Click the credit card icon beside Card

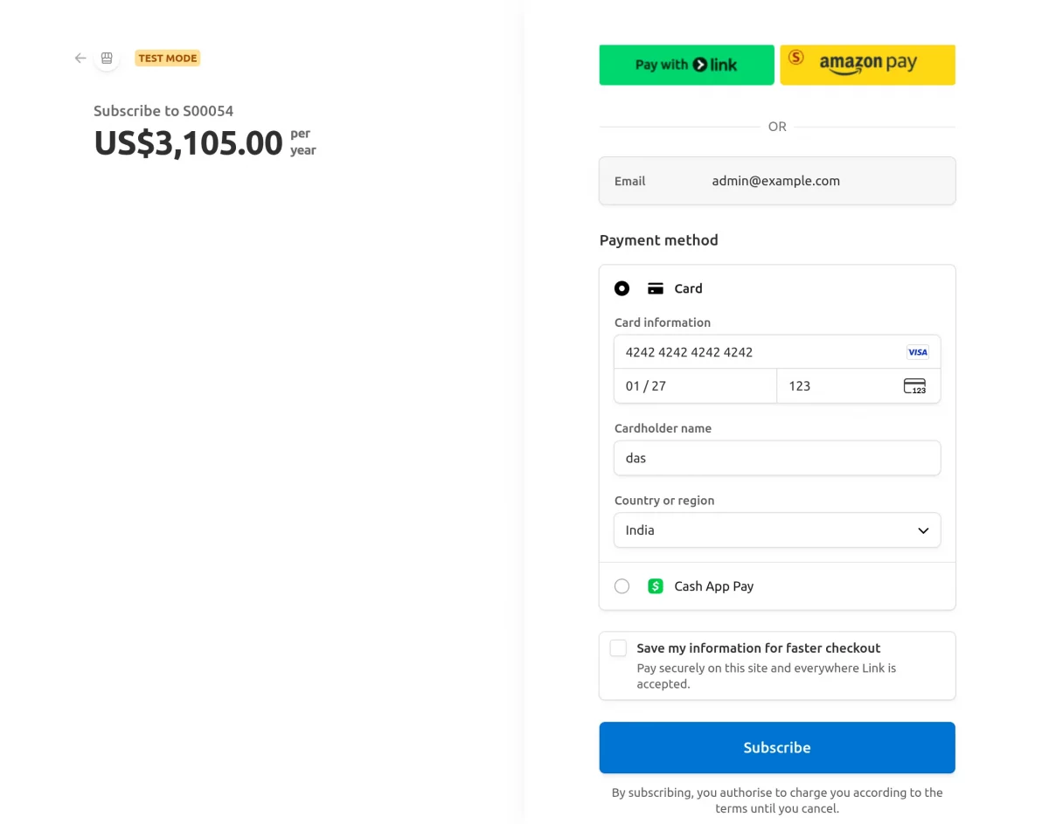pyautogui.click(x=655, y=288)
